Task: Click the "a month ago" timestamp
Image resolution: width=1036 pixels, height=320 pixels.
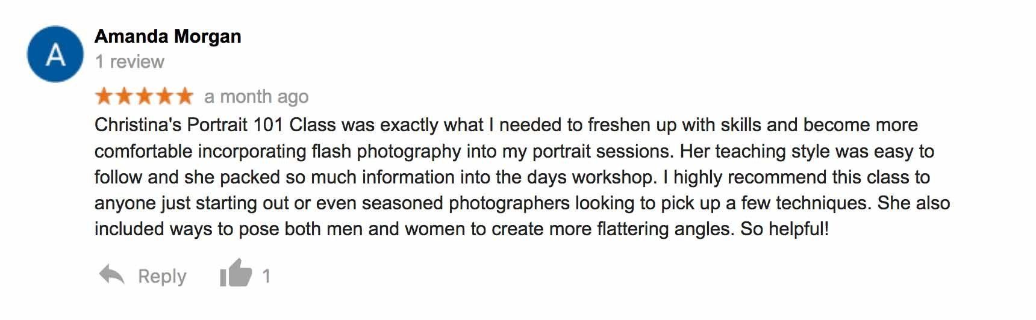Action: coord(256,96)
